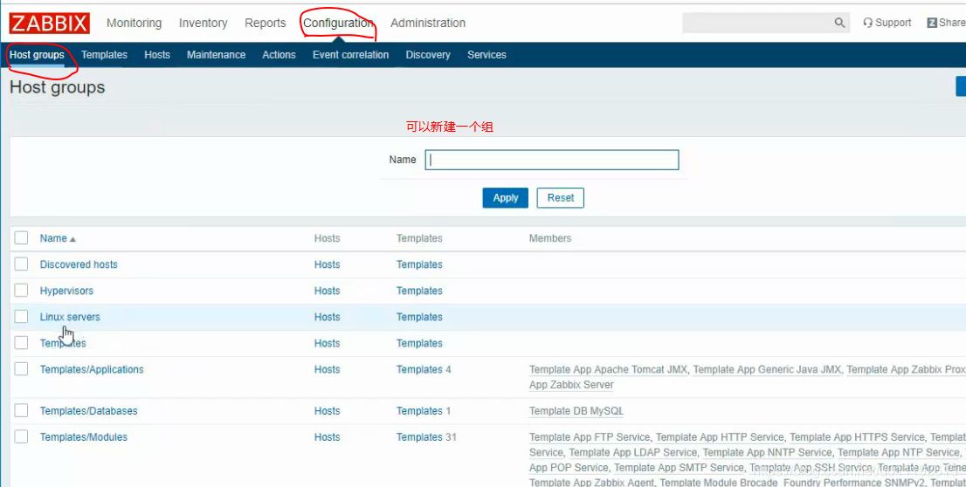Viewport: 966px width, 487px height.
Task: Click the Reset filter button
Action: click(x=561, y=197)
